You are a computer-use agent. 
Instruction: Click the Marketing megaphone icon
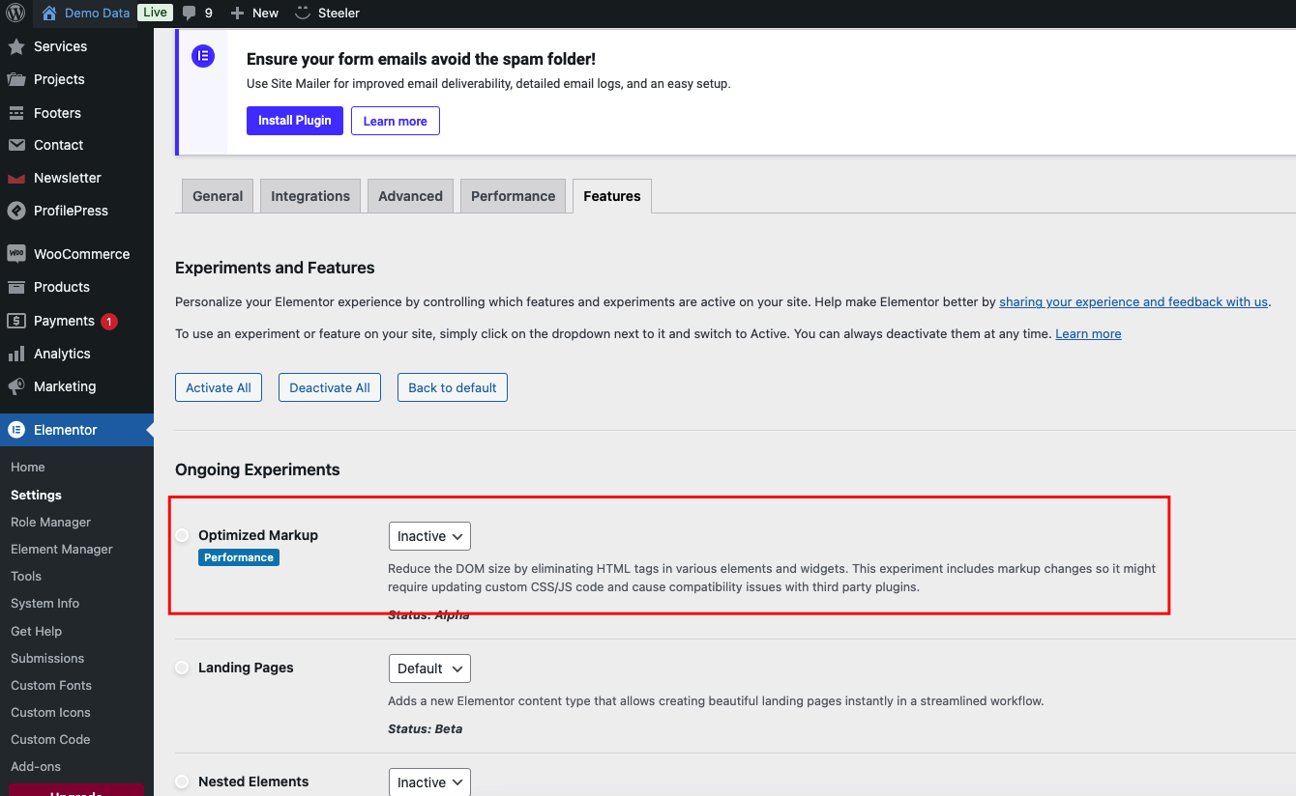pyautogui.click(x=16, y=386)
